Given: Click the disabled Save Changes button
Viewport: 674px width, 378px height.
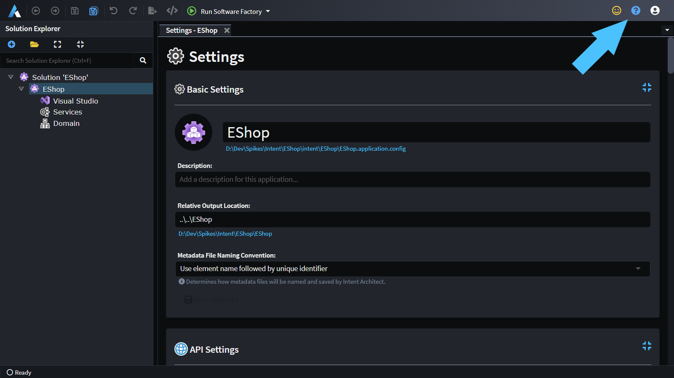Looking at the screenshot, I should pos(211,300).
